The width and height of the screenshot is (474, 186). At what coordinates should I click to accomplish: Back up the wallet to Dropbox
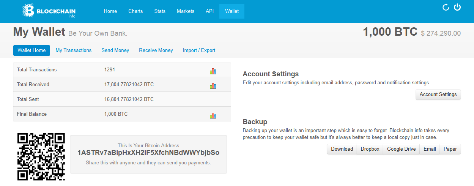(x=370, y=149)
